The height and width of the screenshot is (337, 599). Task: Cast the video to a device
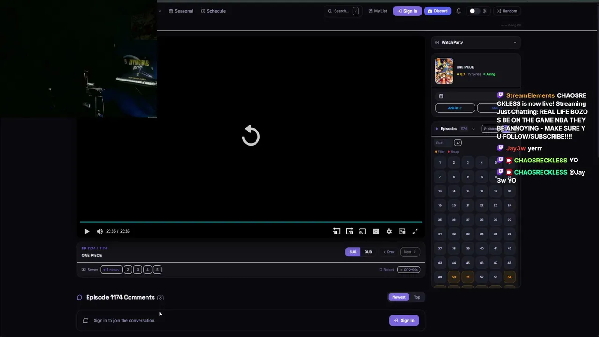point(363,231)
